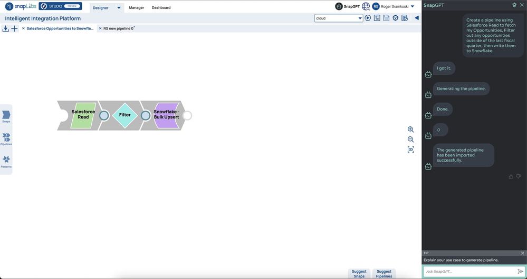The width and height of the screenshot is (527, 279).
Task: Click connector between Filter and Snowflake
Action: (146, 116)
